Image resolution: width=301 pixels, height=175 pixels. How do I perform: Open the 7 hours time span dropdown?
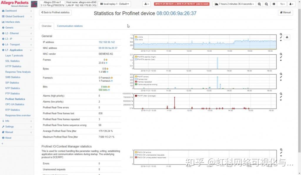pos(234,4)
